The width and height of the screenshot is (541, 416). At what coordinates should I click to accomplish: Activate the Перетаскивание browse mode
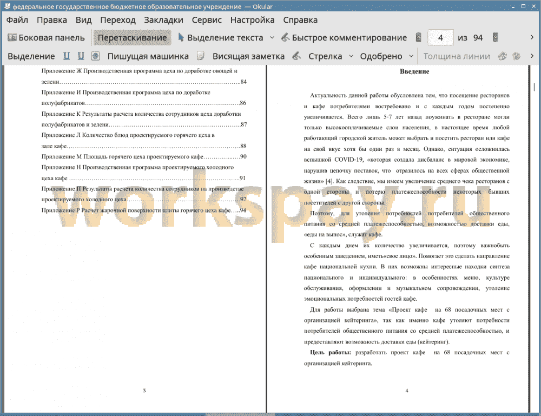click(x=132, y=38)
